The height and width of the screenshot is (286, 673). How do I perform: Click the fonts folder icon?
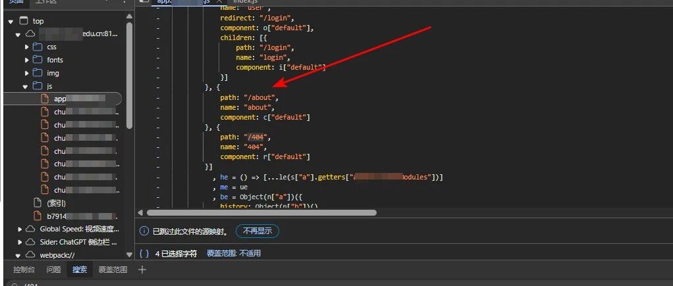coord(38,60)
